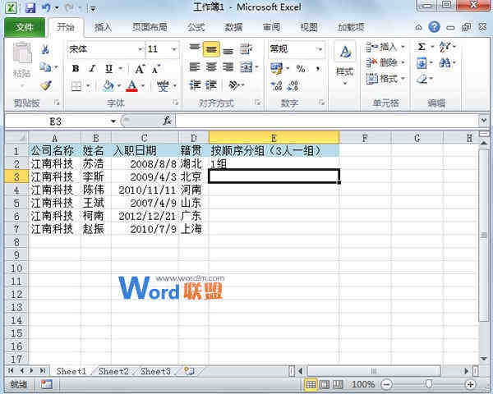Screen dimensions: 493x394
Task: Toggle top vertical alignment
Action: coord(195,48)
